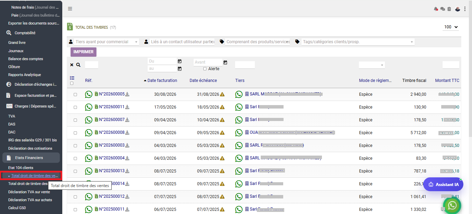
Task: Click the IMPRIMER button
Action: 83,52
